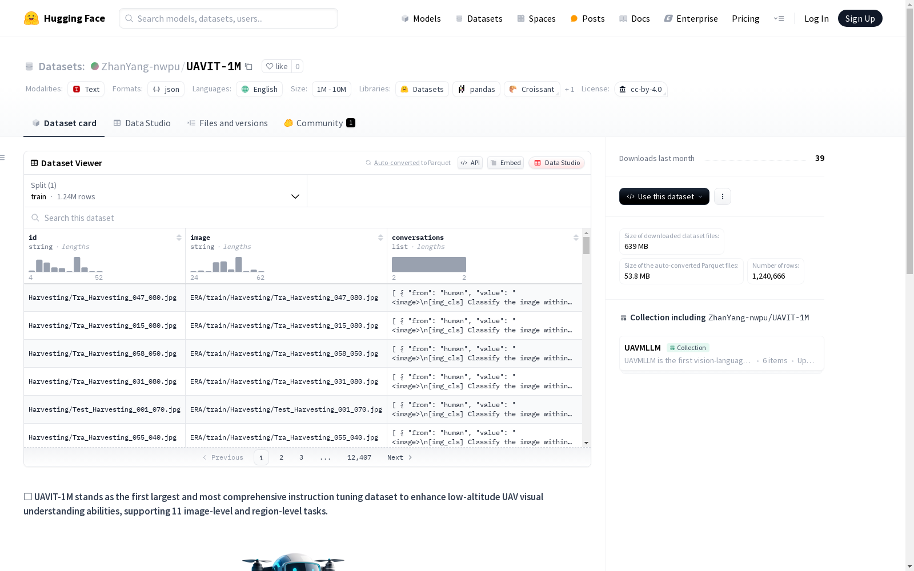Click the Datasets library tag

422,89
